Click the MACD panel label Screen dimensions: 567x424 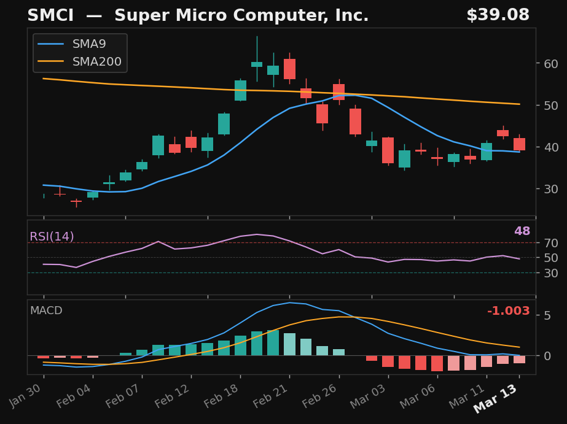pos(46,310)
